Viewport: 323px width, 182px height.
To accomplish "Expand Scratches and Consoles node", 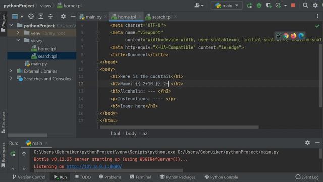I will pos(11,78).
